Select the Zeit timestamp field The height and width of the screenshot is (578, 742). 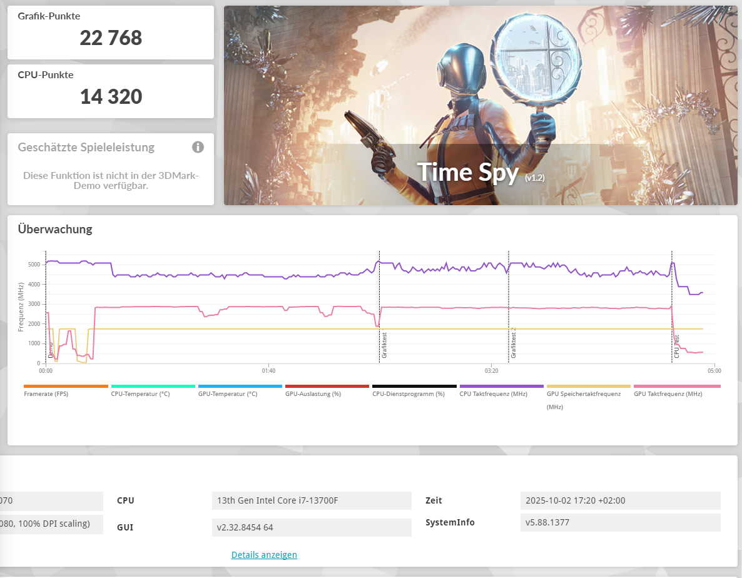coord(620,500)
